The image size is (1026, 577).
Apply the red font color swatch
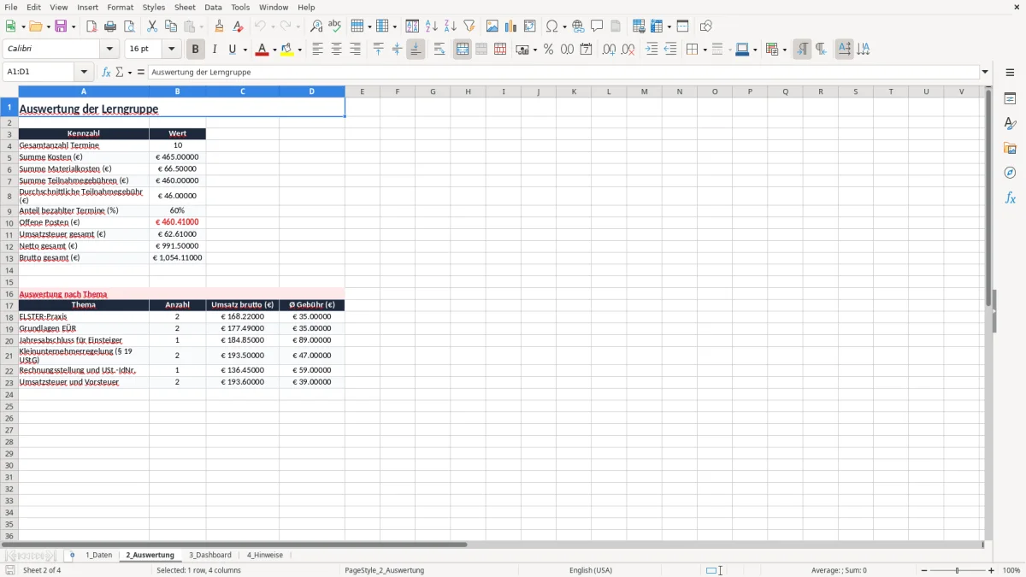[261, 50]
